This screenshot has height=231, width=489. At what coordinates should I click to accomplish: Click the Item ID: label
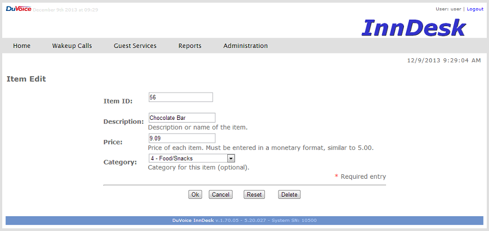(118, 101)
